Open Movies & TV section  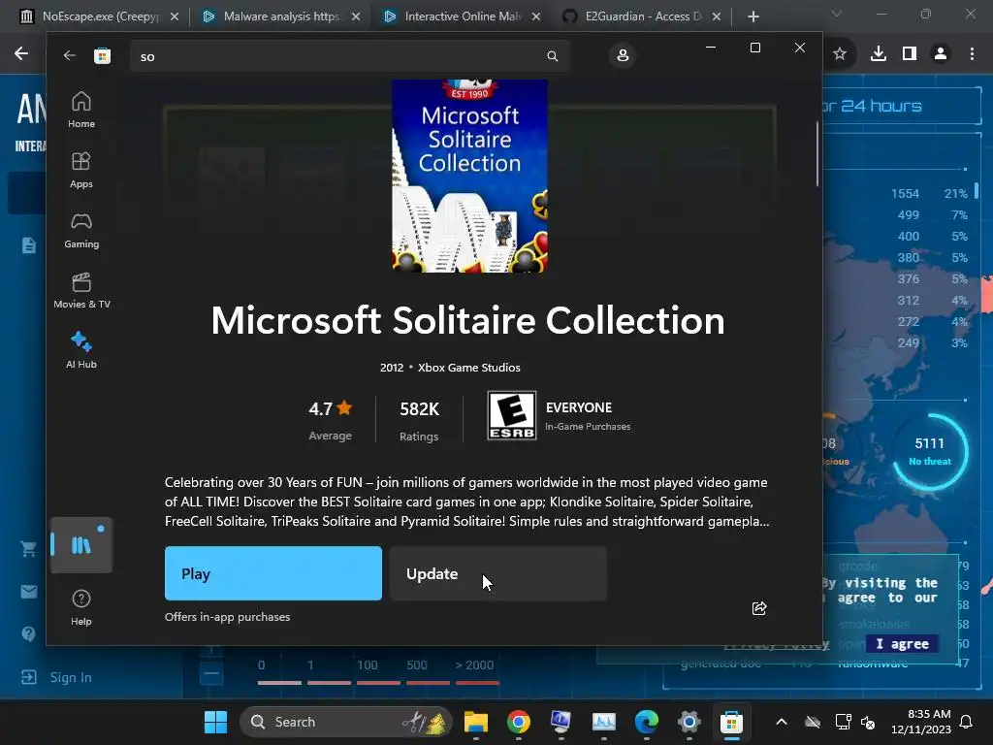click(x=81, y=291)
